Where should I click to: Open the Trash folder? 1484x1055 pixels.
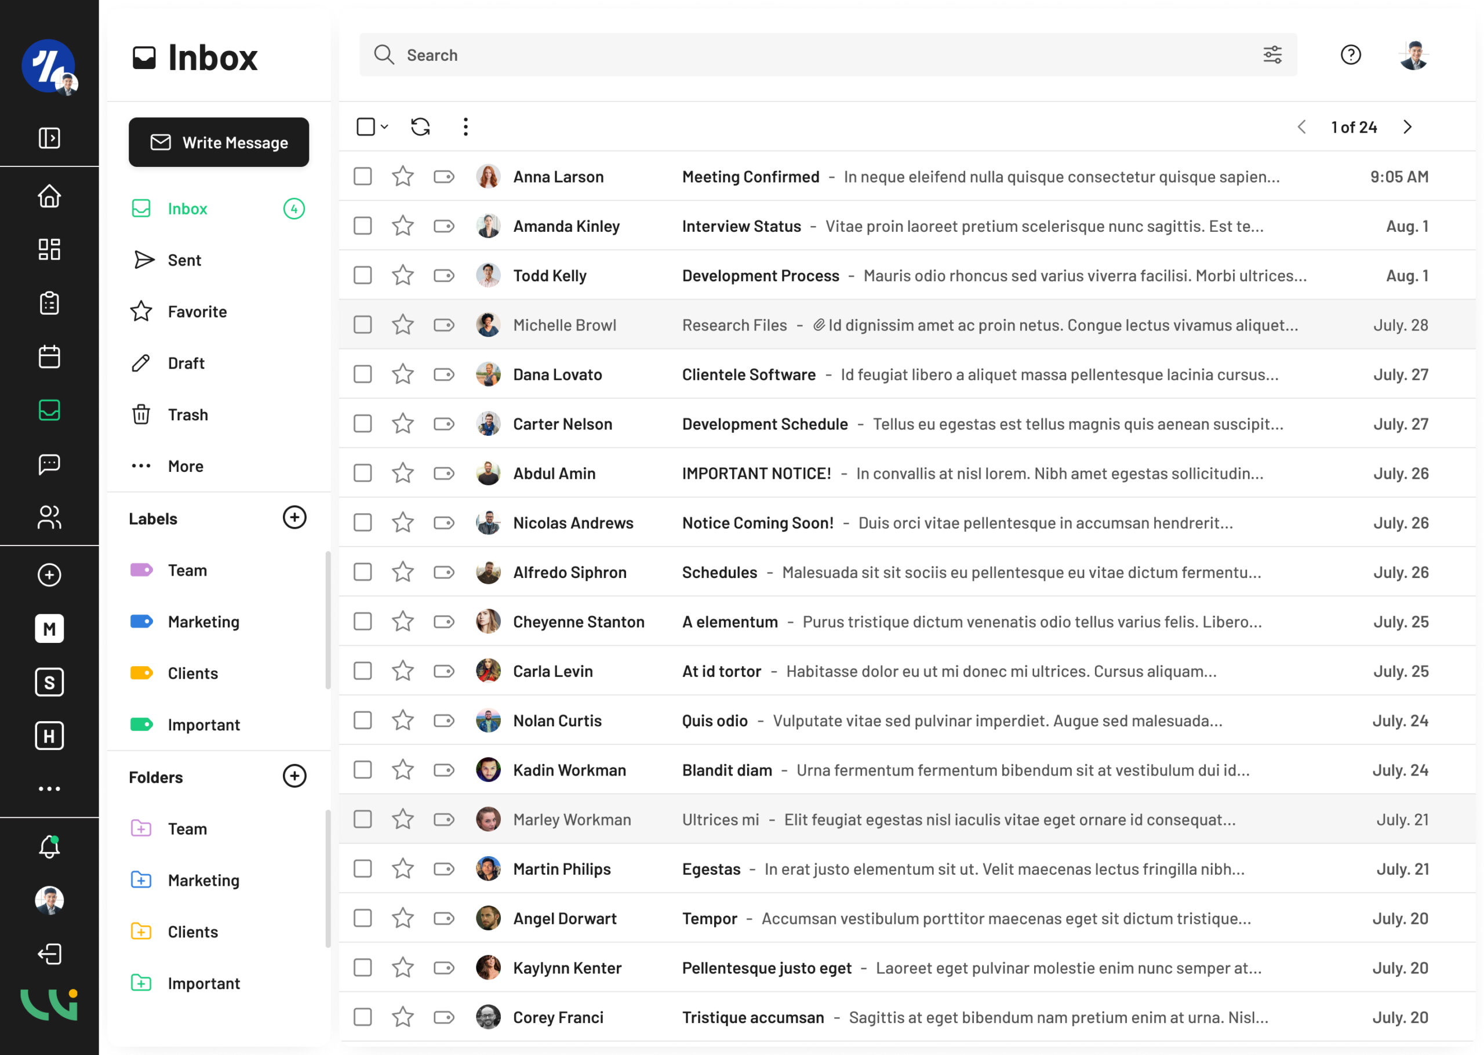(x=188, y=414)
